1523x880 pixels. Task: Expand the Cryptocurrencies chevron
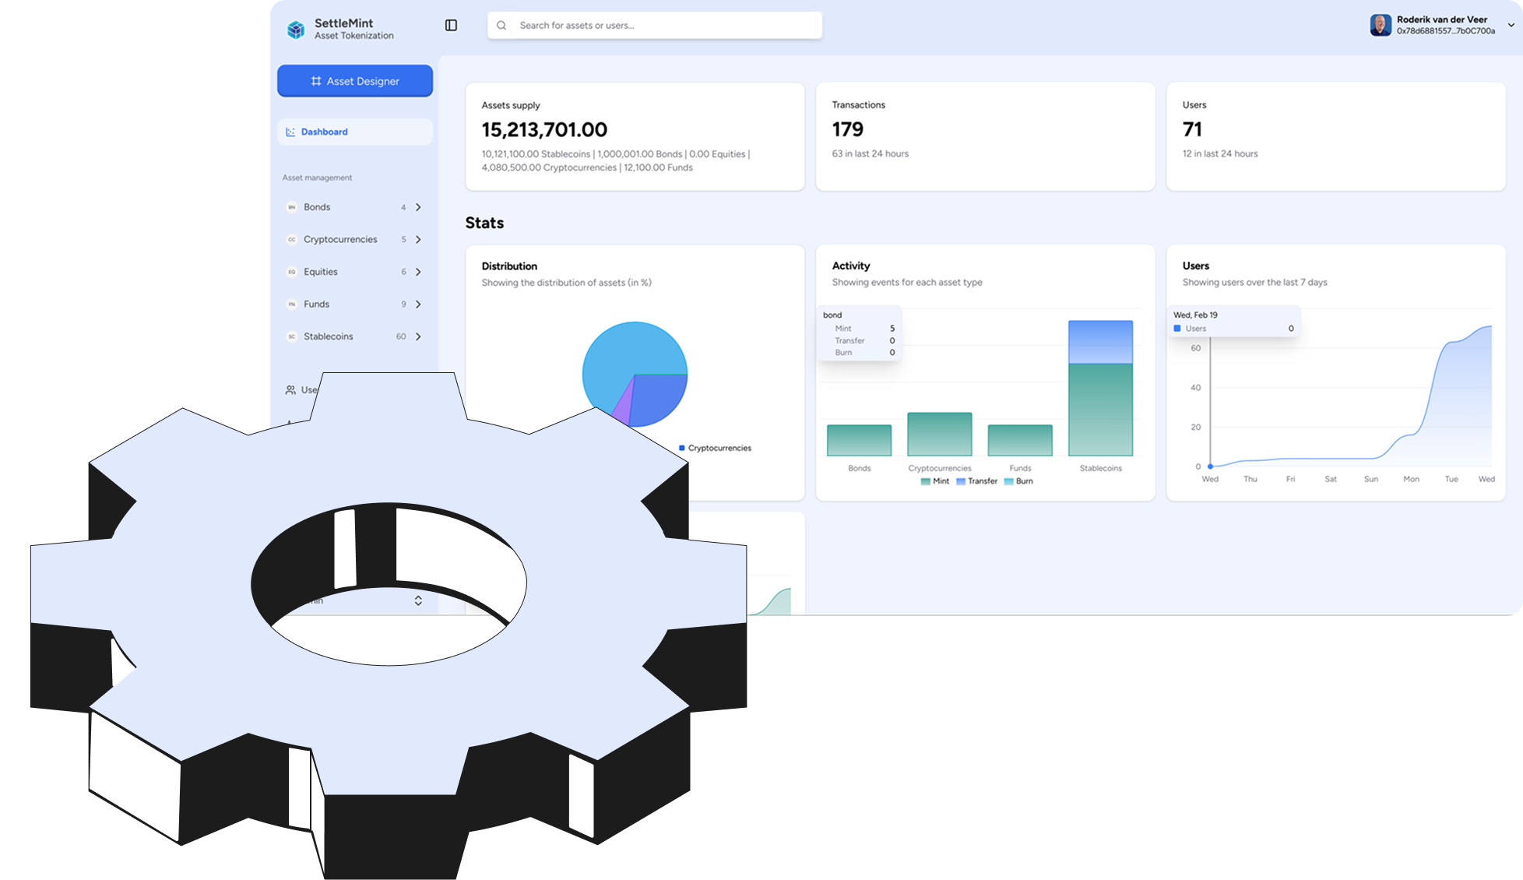click(418, 240)
